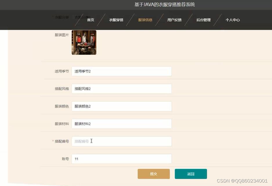Click the 服装图片 clothing thumbnail
The width and height of the screenshot is (272, 186).
pos(84,43)
